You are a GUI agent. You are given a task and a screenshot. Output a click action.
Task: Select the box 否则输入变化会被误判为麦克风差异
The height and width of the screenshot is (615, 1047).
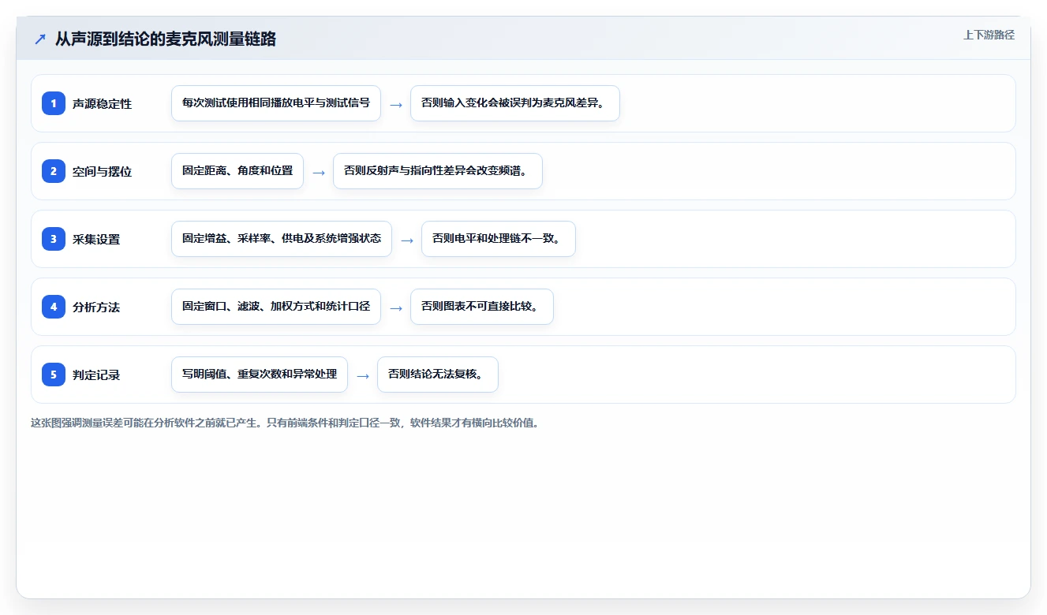pos(515,103)
